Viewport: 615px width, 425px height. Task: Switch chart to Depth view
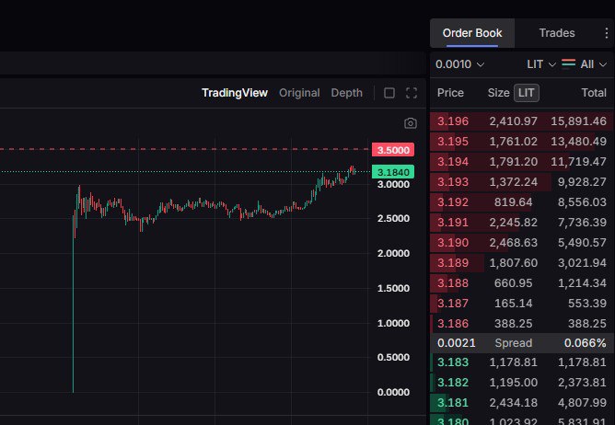pos(347,93)
